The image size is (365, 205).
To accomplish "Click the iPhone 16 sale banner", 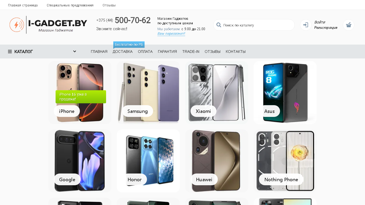I will 81,97.
